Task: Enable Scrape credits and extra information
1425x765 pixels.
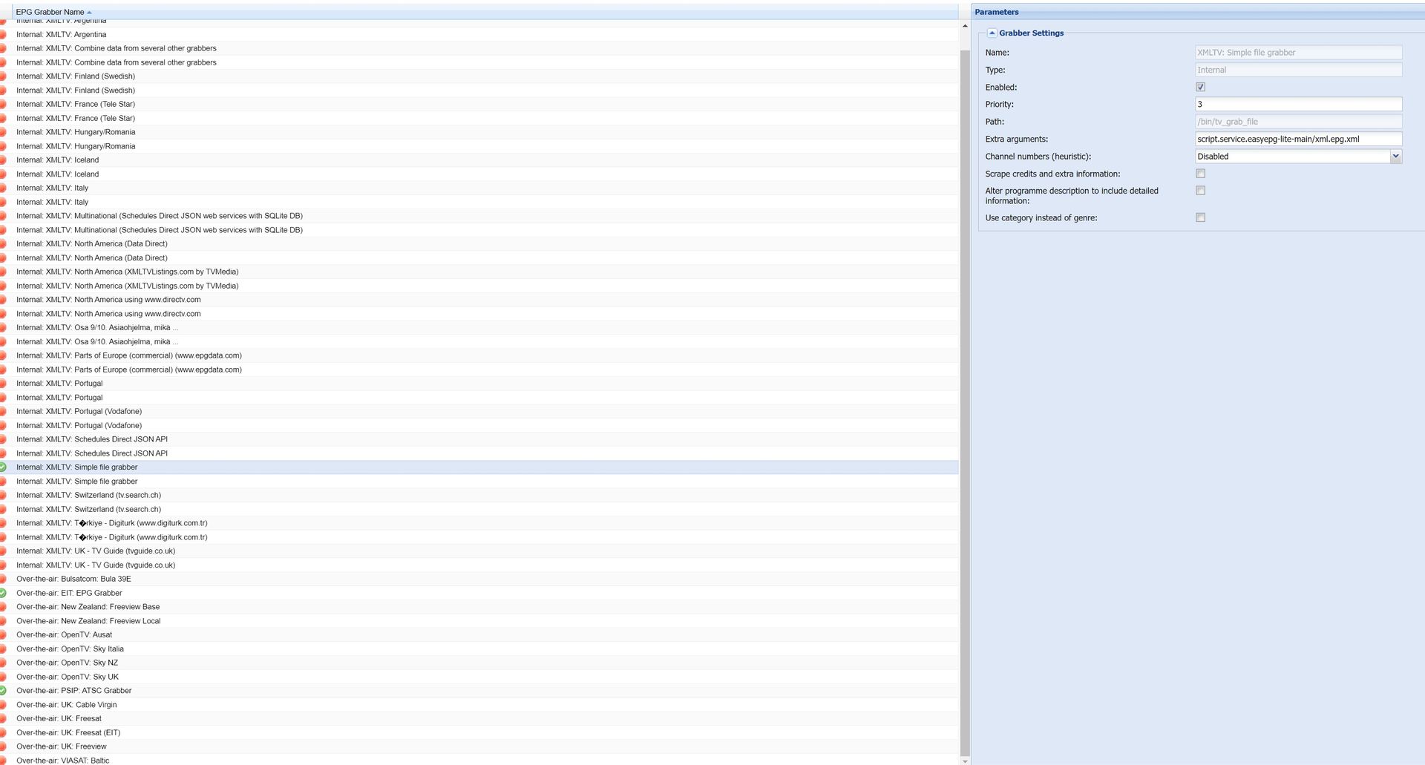Action: tap(1200, 174)
